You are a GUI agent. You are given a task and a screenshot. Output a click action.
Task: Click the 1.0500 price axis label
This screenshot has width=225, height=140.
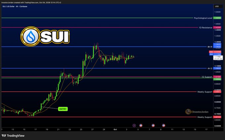pos(217,72)
